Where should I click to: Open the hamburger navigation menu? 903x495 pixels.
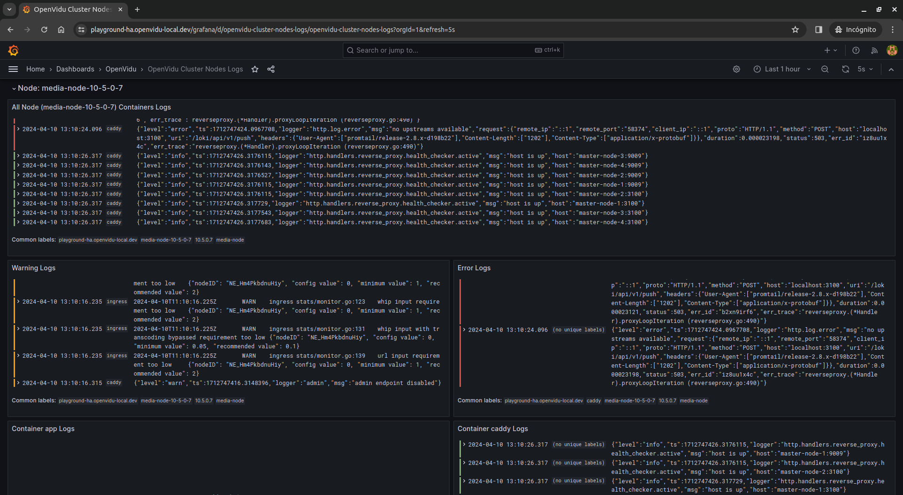[x=13, y=69]
